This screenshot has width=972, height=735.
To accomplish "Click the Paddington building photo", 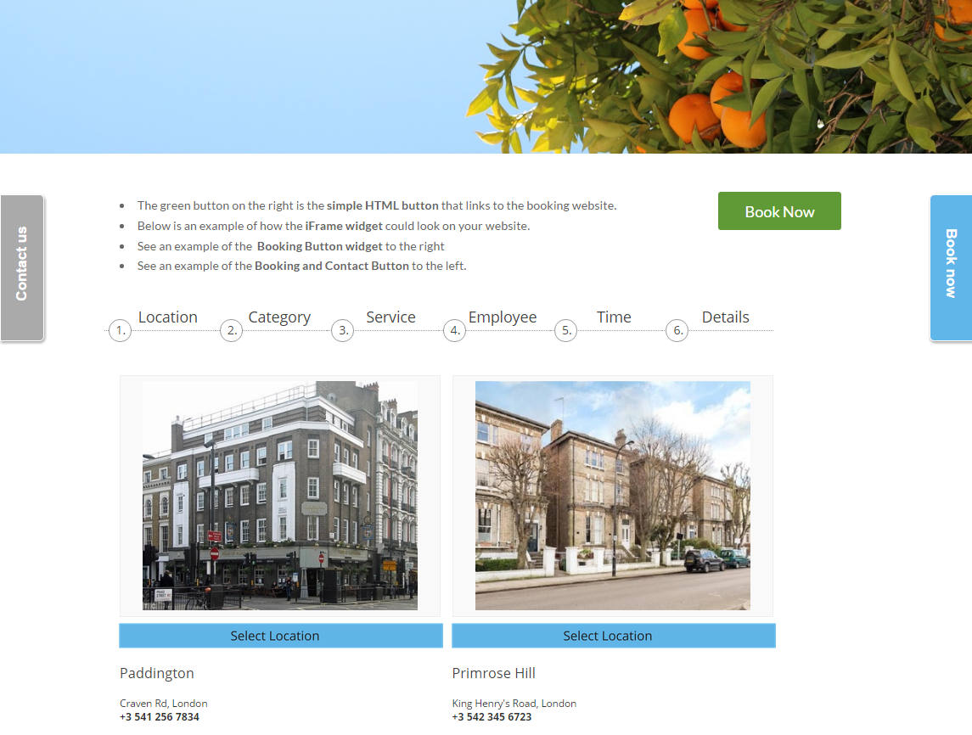I will pyautogui.click(x=280, y=495).
